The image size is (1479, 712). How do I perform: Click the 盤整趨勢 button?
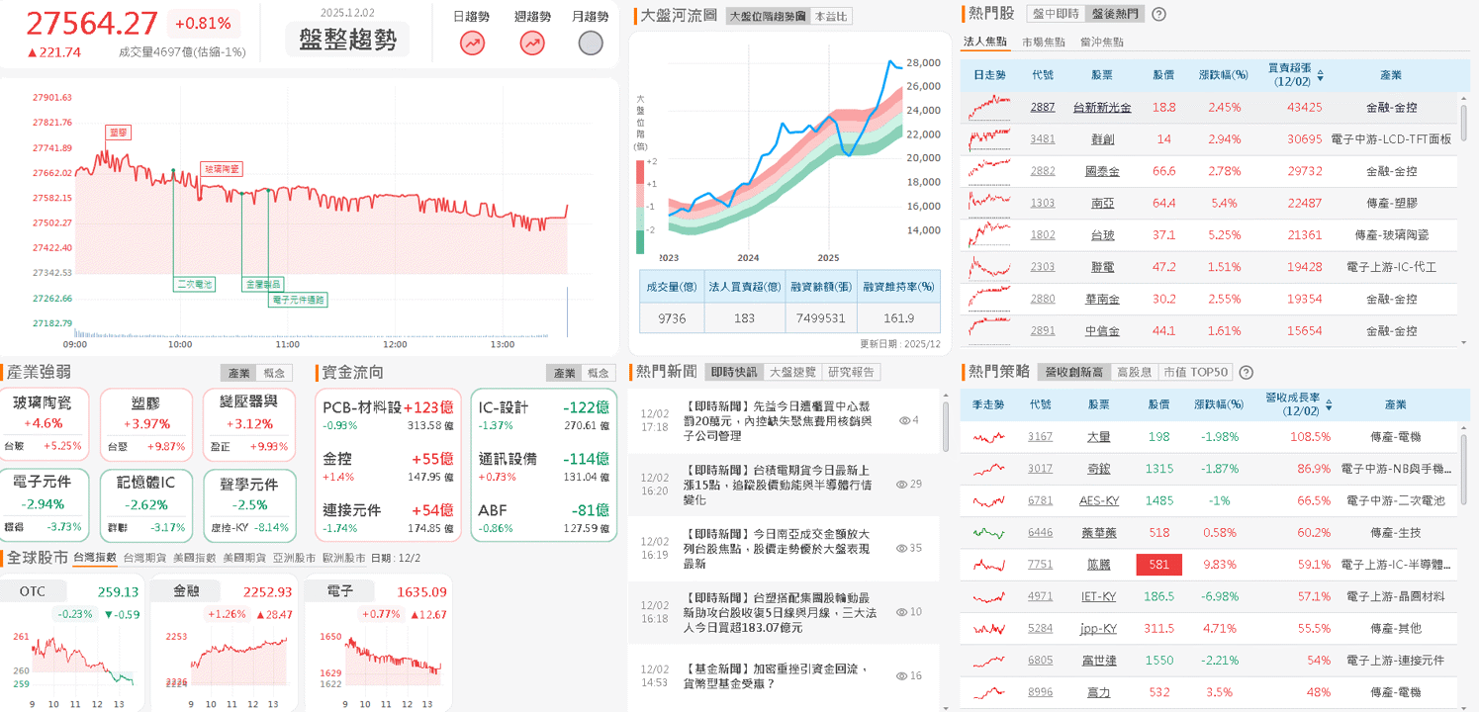click(347, 40)
